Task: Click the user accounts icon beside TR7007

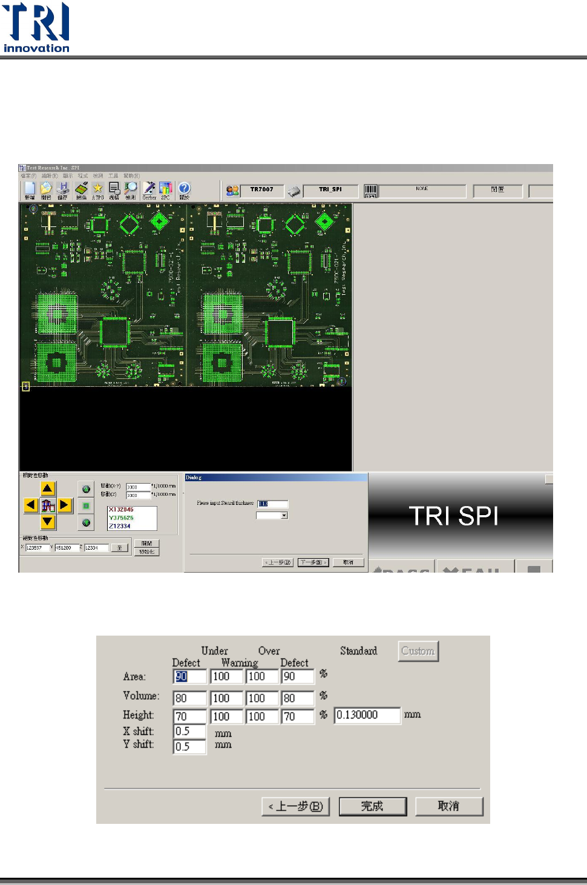Action: 232,191
